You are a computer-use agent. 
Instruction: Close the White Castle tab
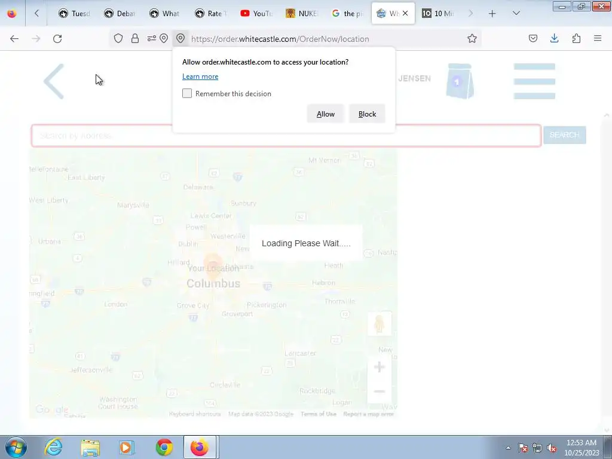pos(405,13)
